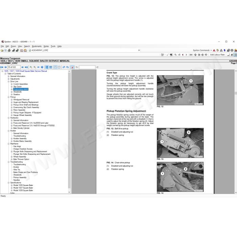Click the search text box in viewer toolbar

point(87,67)
